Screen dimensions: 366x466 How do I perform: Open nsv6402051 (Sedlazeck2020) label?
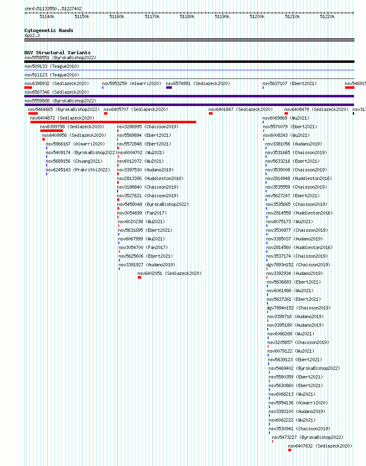pyautogui.click(x=169, y=273)
